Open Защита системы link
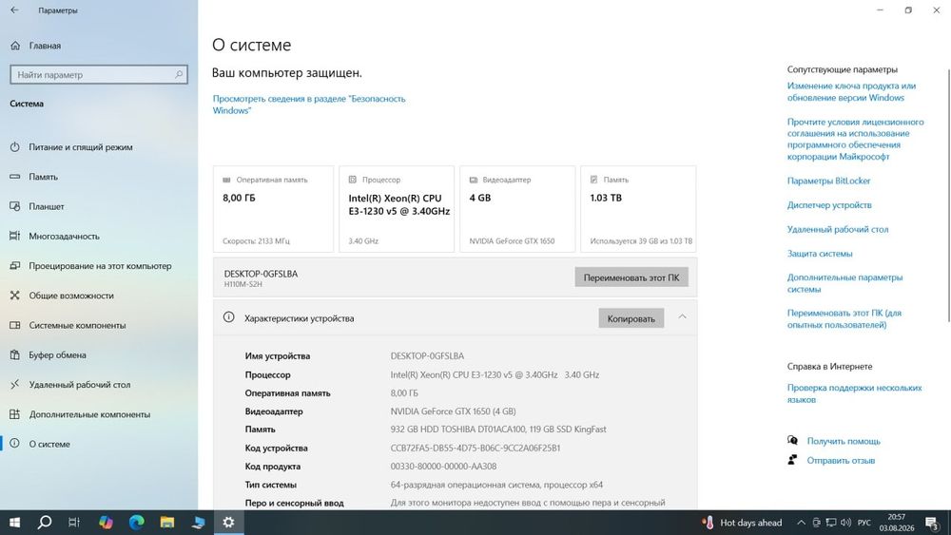The height and width of the screenshot is (535, 951). [820, 254]
